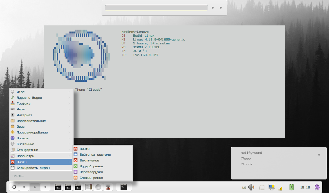Choose the top Выйти item in power submenu

[x=102, y=149]
